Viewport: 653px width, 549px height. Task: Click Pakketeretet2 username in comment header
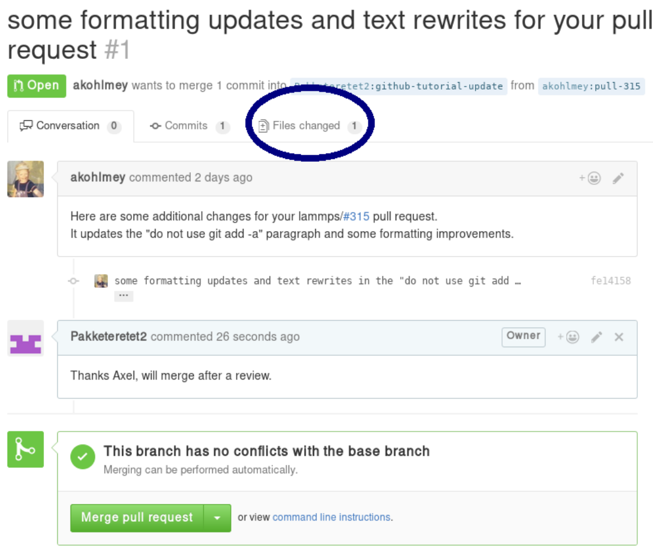(109, 336)
